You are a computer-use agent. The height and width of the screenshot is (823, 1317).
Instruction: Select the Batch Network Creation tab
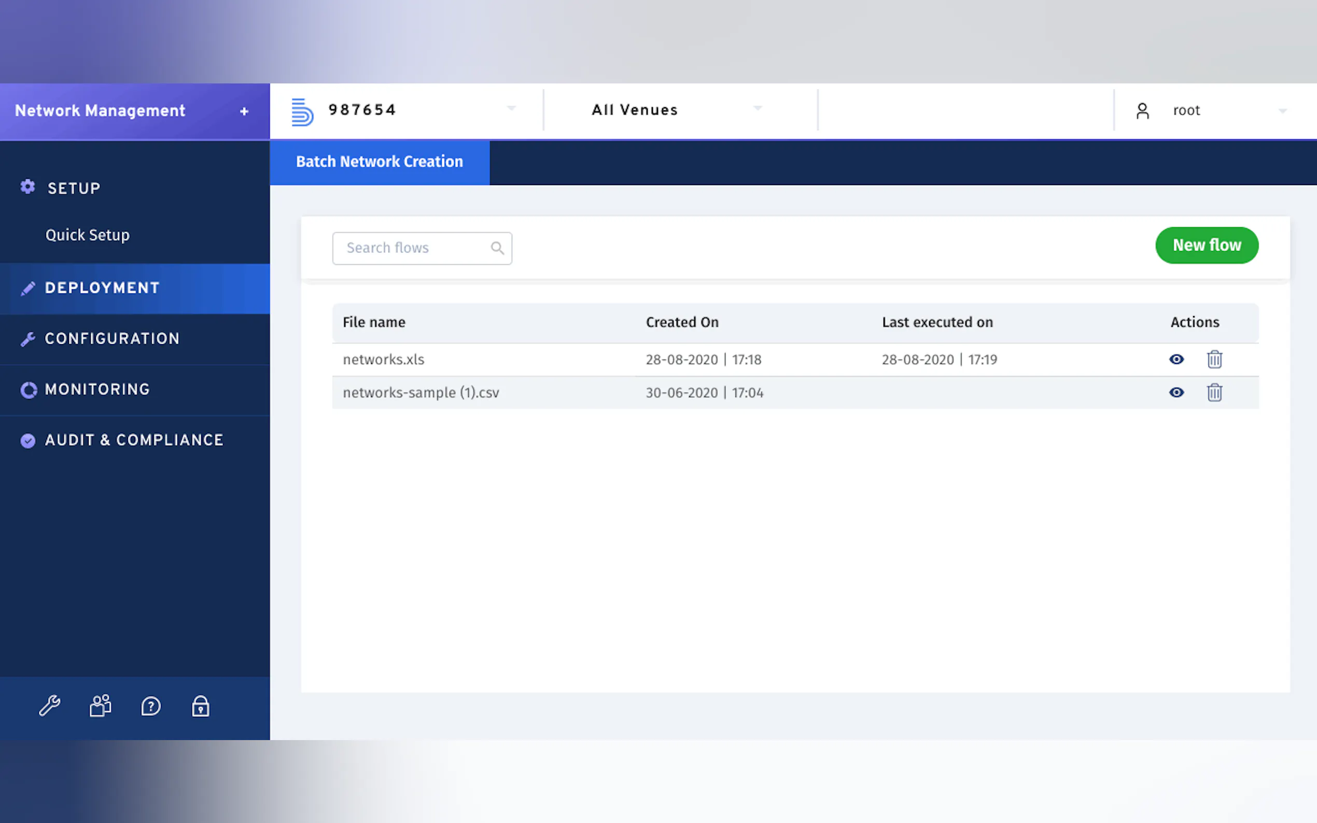point(380,162)
